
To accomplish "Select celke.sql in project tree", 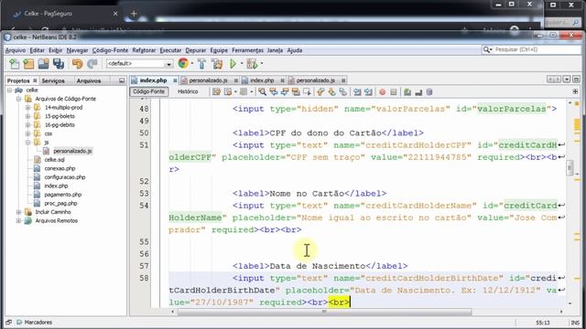I will tap(55, 160).
